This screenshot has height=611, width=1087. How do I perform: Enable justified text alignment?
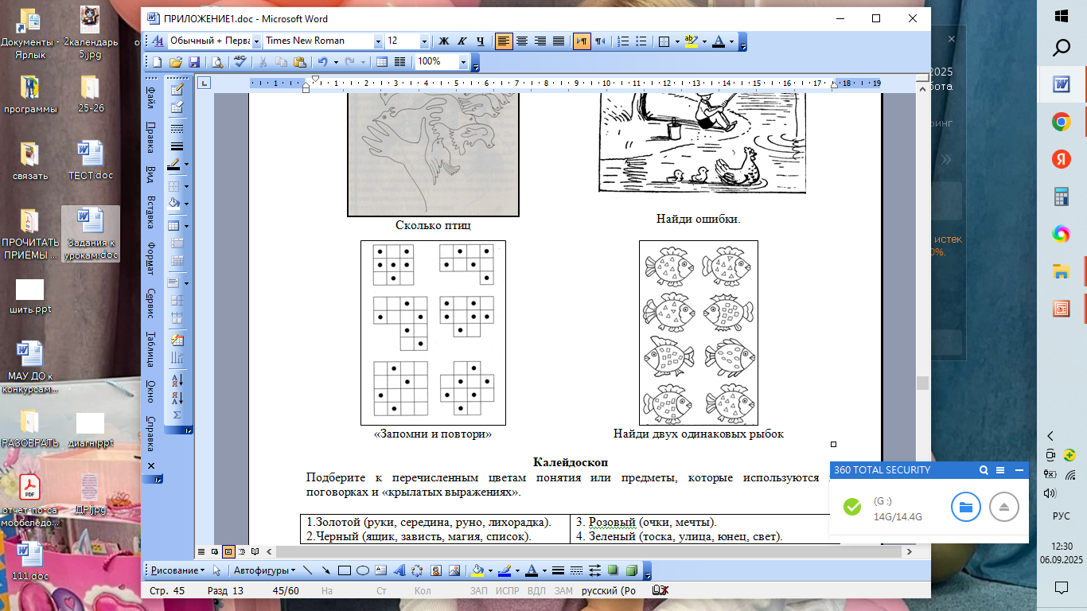click(559, 41)
